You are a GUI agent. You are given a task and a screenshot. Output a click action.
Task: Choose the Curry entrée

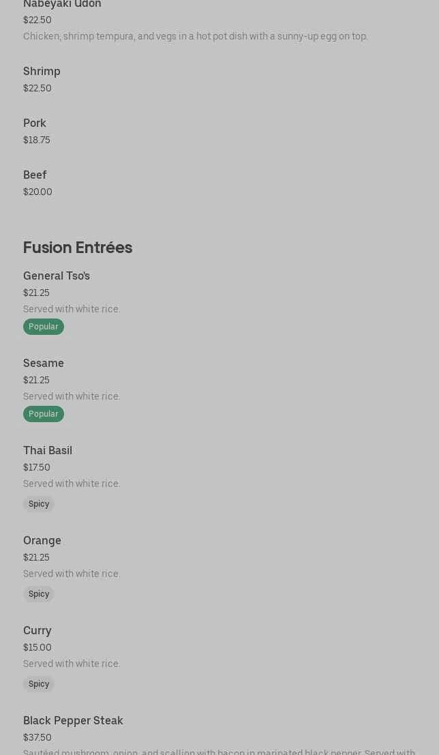(x=37, y=631)
